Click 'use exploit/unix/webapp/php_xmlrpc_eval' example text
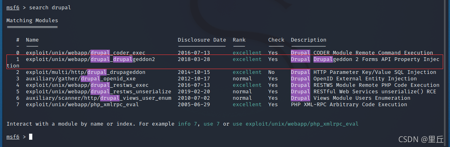450x147 pixels. pos(296,124)
